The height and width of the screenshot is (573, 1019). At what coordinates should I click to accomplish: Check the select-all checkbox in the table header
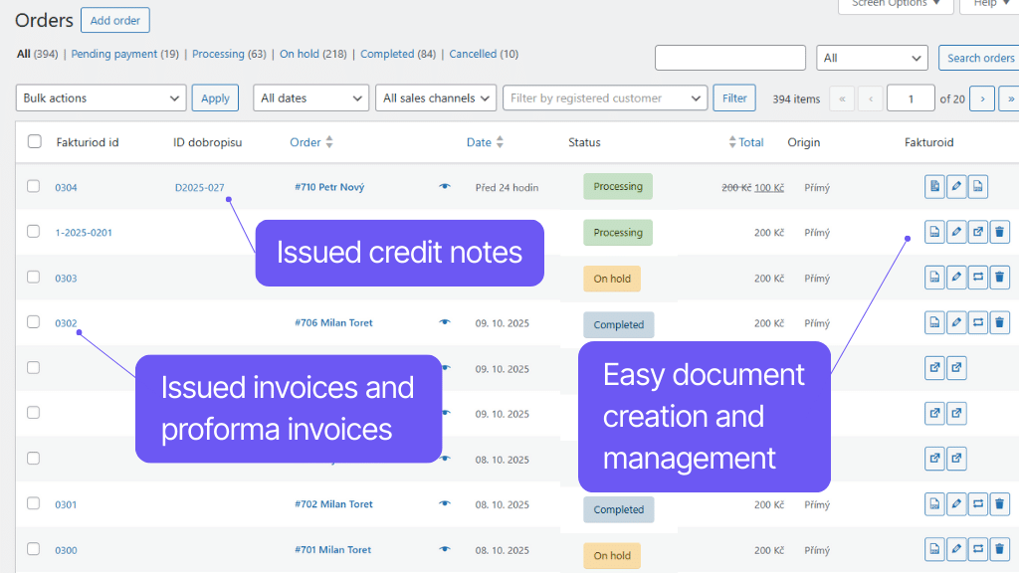point(33,142)
